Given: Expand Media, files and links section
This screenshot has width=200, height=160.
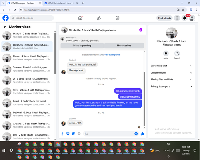Looking at the screenshot, I should pyautogui.click(x=172, y=80).
